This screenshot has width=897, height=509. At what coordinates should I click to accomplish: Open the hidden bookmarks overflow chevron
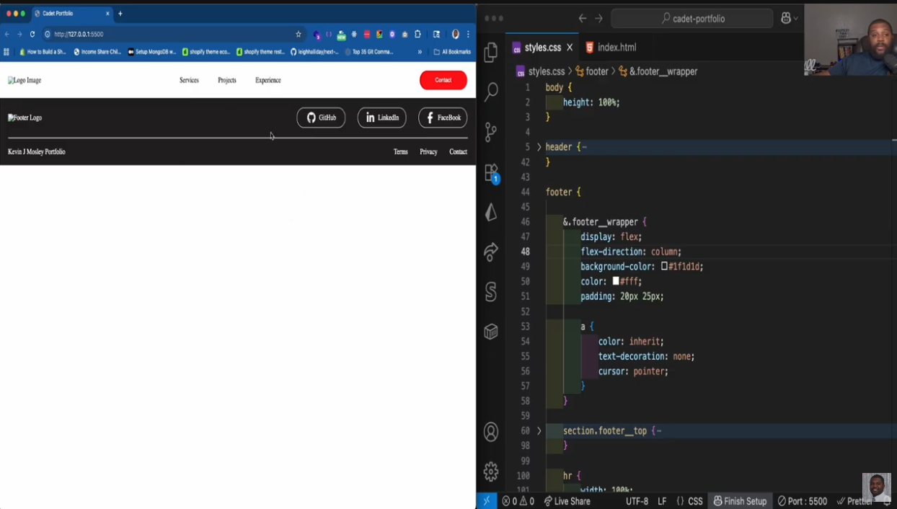click(x=420, y=51)
